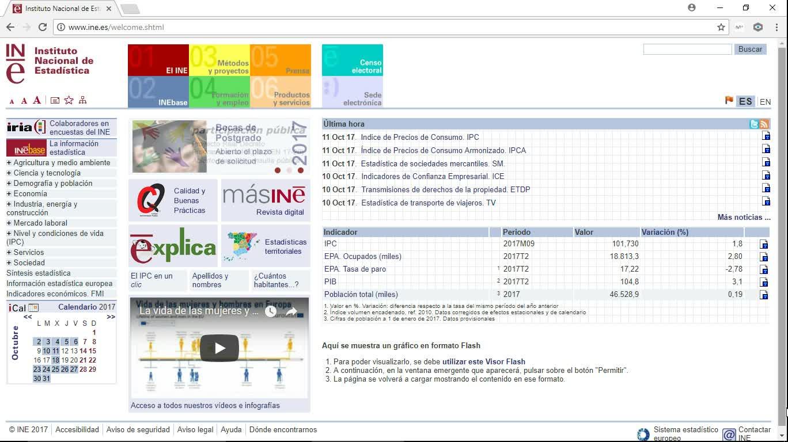Open document icon for Índice de Precios de Consumo. IPC

click(x=766, y=136)
